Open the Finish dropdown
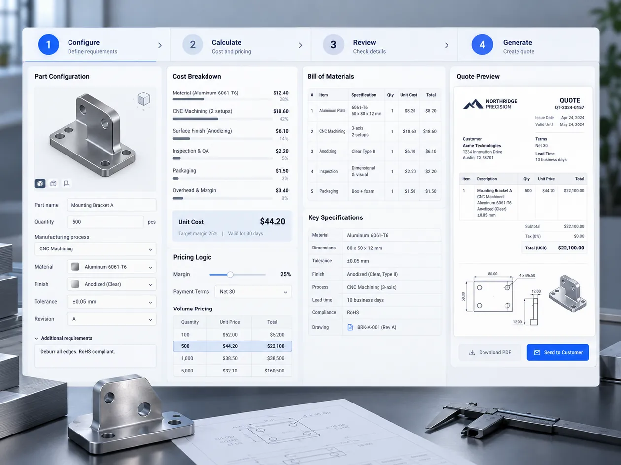The width and height of the screenshot is (621, 465). tap(111, 284)
